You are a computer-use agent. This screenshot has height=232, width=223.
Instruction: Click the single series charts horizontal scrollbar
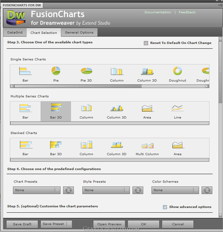pyautogui.click(x=110, y=86)
